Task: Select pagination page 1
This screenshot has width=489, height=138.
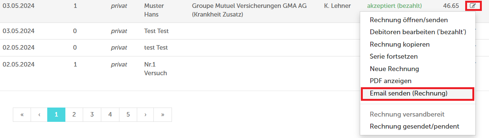Action: pyautogui.click(x=56, y=115)
